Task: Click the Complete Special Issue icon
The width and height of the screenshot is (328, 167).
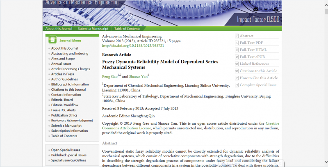Action: (237, 85)
